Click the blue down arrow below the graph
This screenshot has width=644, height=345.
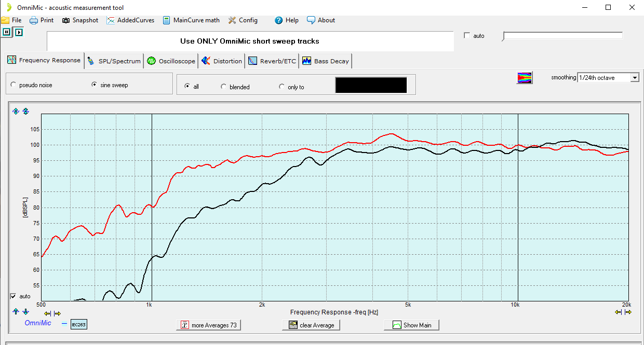pos(25,312)
